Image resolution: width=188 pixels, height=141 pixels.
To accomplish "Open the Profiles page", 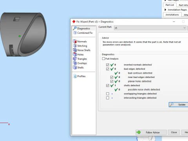I will (81, 76).
